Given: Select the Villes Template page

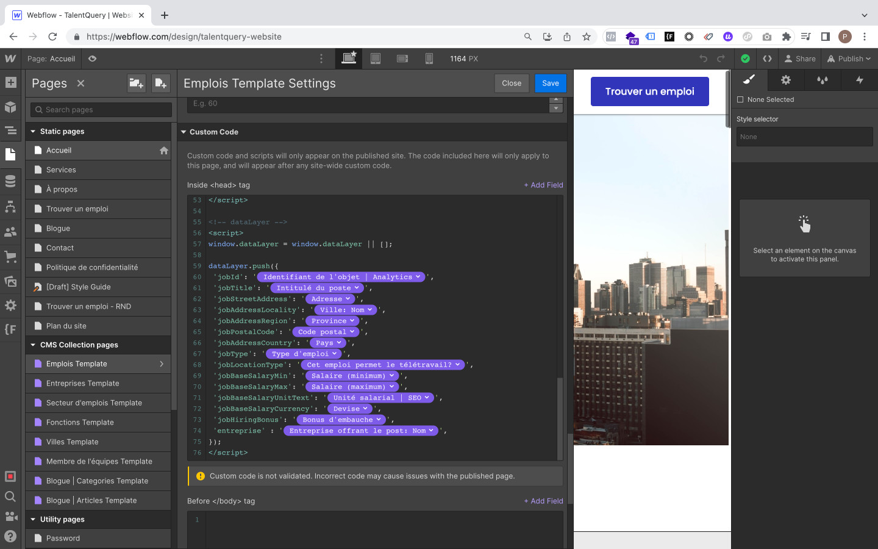Looking at the screenshot, I should pos(98,442).
